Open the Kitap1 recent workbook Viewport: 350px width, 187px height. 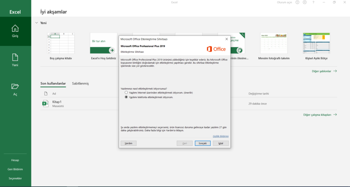point(189,104)
